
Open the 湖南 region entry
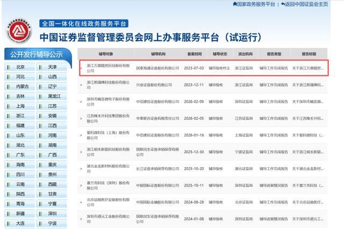pos(52,145)
